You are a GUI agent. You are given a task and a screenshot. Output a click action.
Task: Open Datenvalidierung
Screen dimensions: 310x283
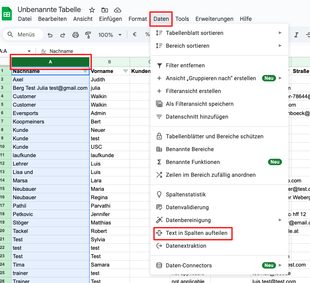[x=219, y=207]
